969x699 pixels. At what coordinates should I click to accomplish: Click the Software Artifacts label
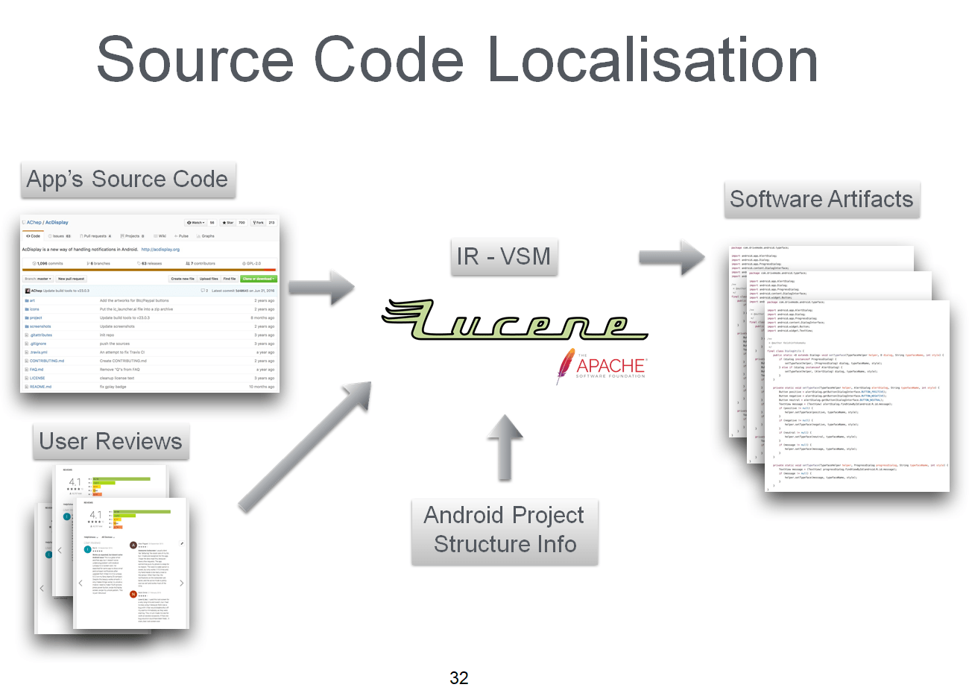[x=821, y=199]
